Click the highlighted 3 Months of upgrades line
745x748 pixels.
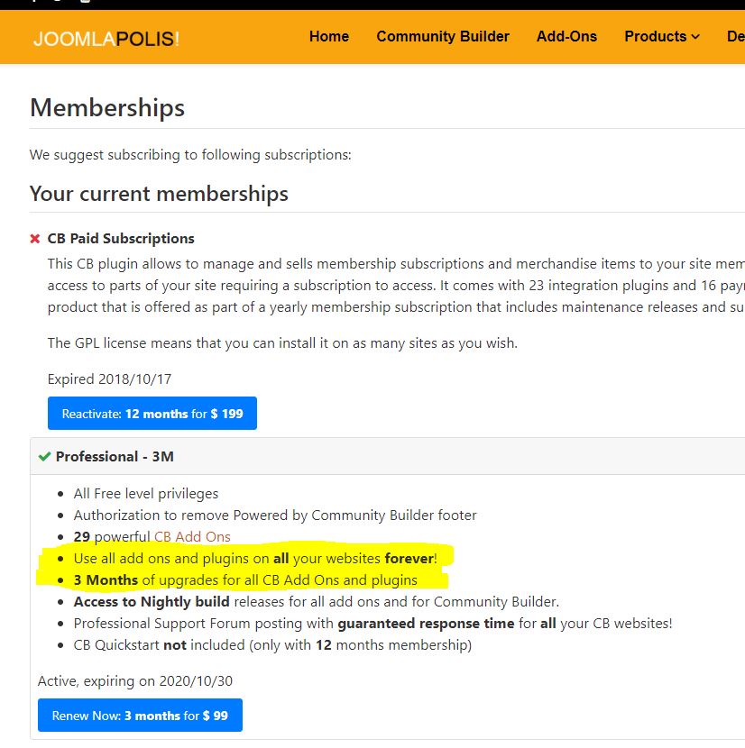tap(245, 580)
